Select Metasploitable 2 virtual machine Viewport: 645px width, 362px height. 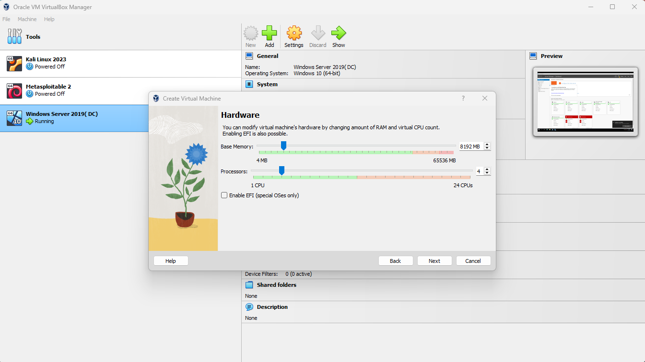pos(120,91)
